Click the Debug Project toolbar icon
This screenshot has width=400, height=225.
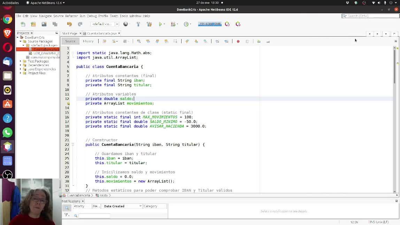(x=173, y=24)
